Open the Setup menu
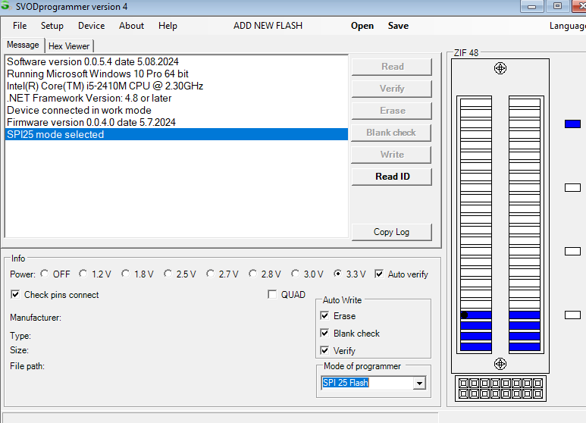The image size is (586, 423). coord(52,26)
